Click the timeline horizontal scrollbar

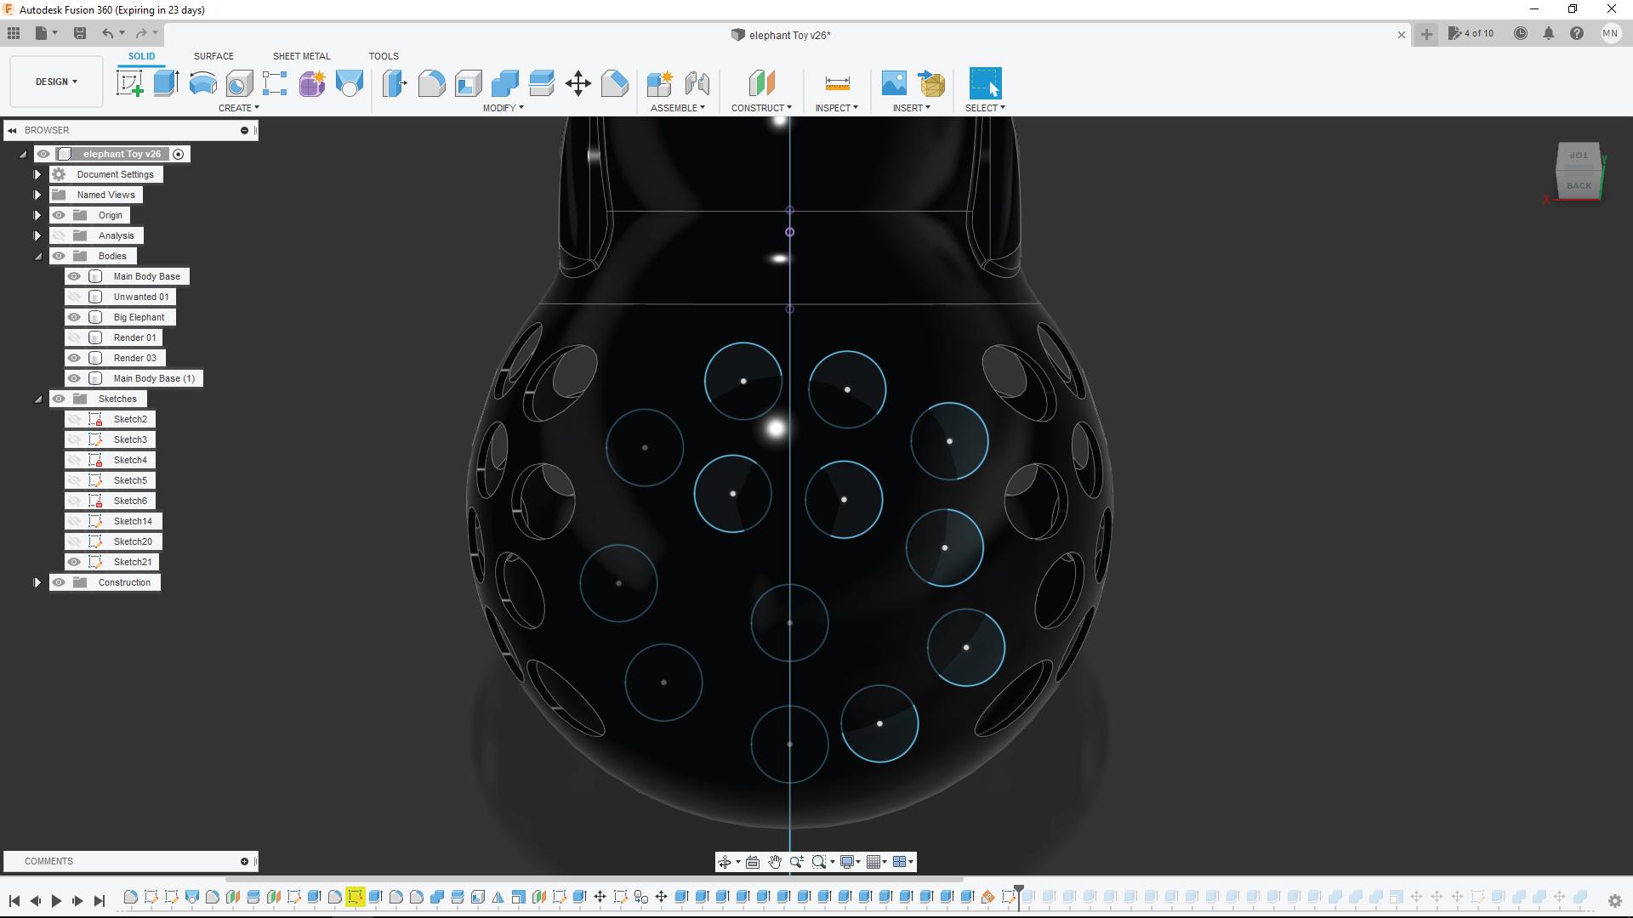(595, 880)
